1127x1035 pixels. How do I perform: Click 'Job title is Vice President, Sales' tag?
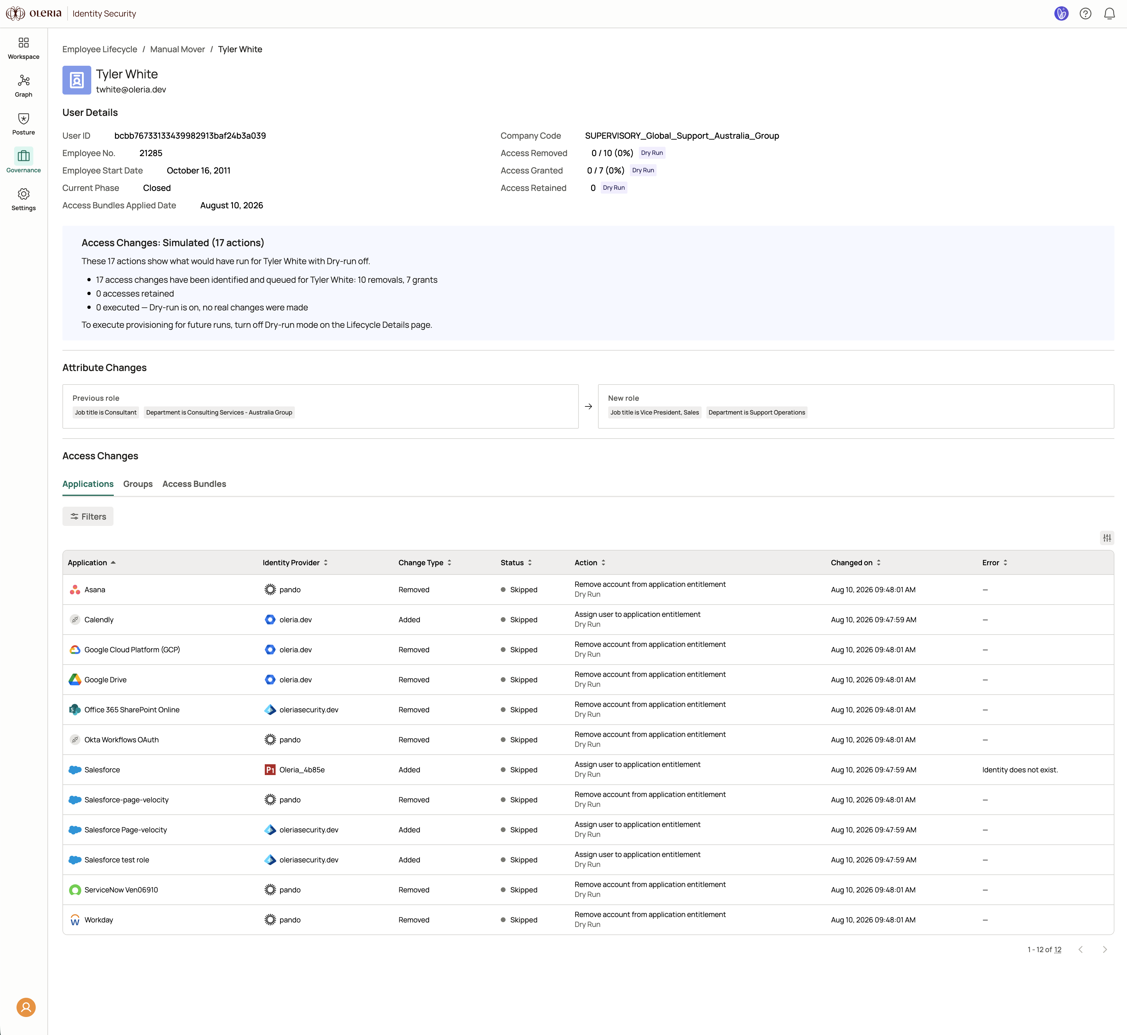(654, 412)
